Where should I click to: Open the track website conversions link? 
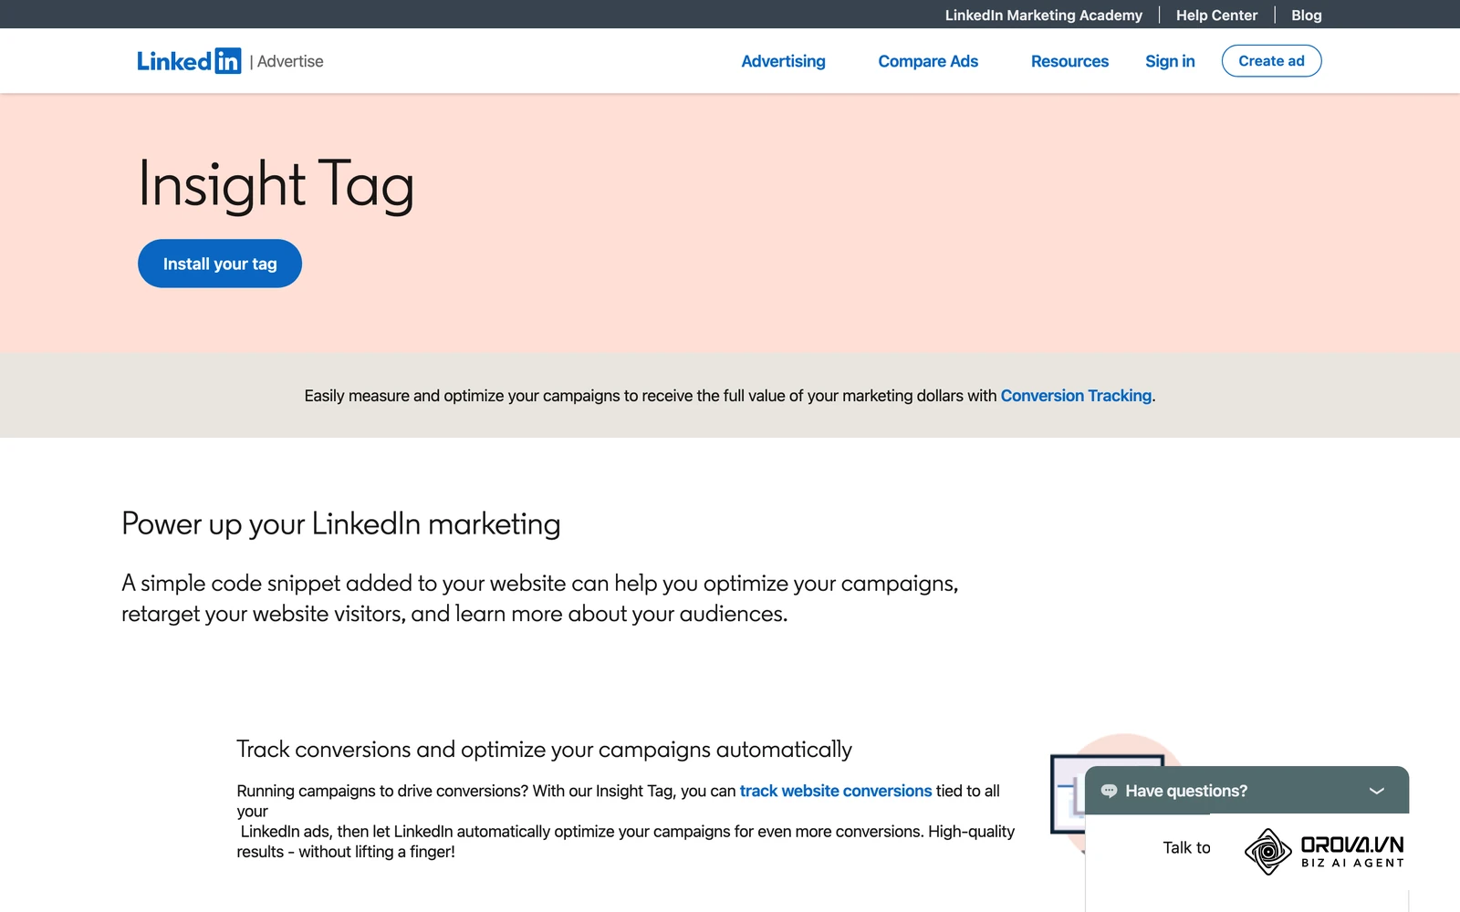pyautogui.click(x=836, y=791)
